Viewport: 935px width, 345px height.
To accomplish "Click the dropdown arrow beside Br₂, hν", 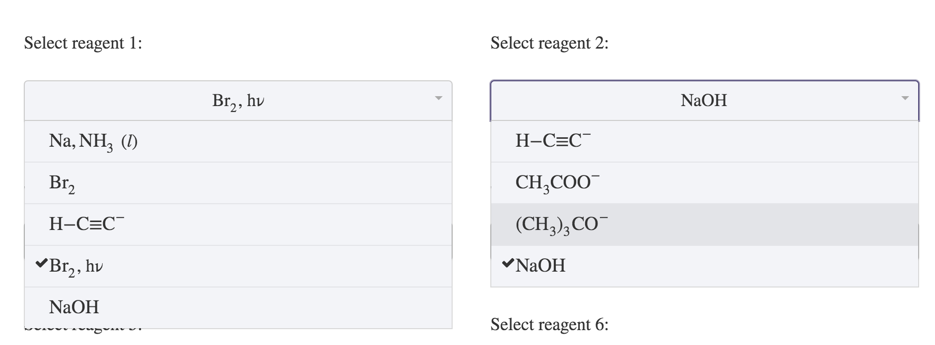I will pos(439,100).
